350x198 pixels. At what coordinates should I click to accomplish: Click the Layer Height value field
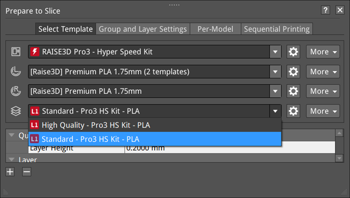click(x=227, y=148)
